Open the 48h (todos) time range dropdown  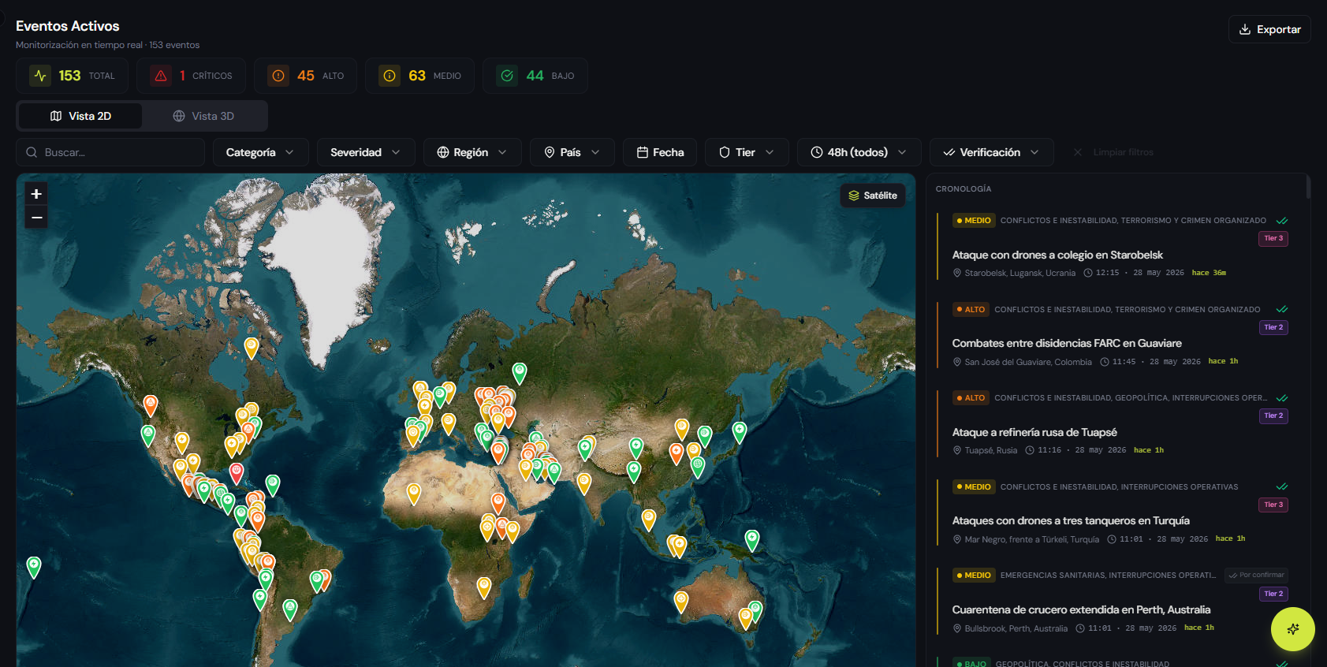click(x=859, y=152)
